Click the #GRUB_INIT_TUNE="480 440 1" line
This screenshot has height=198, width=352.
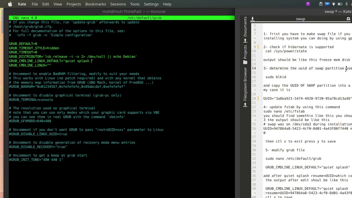point(36,160)
